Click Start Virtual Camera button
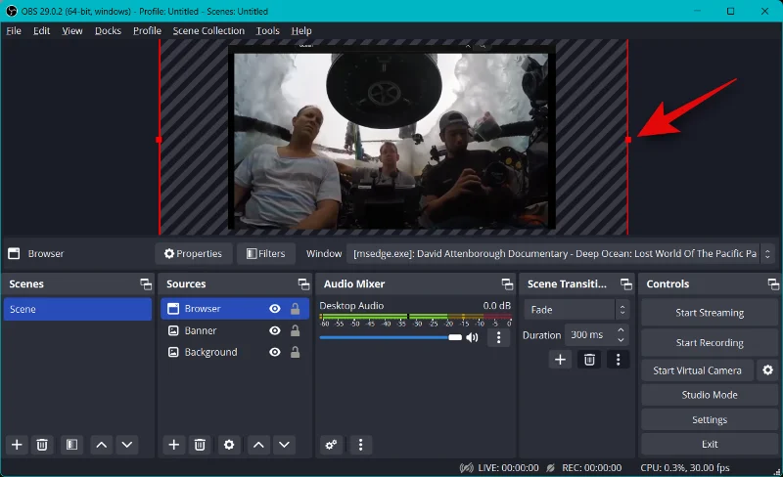 click(x=697, y=370)
